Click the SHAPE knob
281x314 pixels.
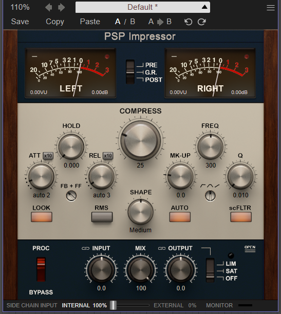(141, 212)
